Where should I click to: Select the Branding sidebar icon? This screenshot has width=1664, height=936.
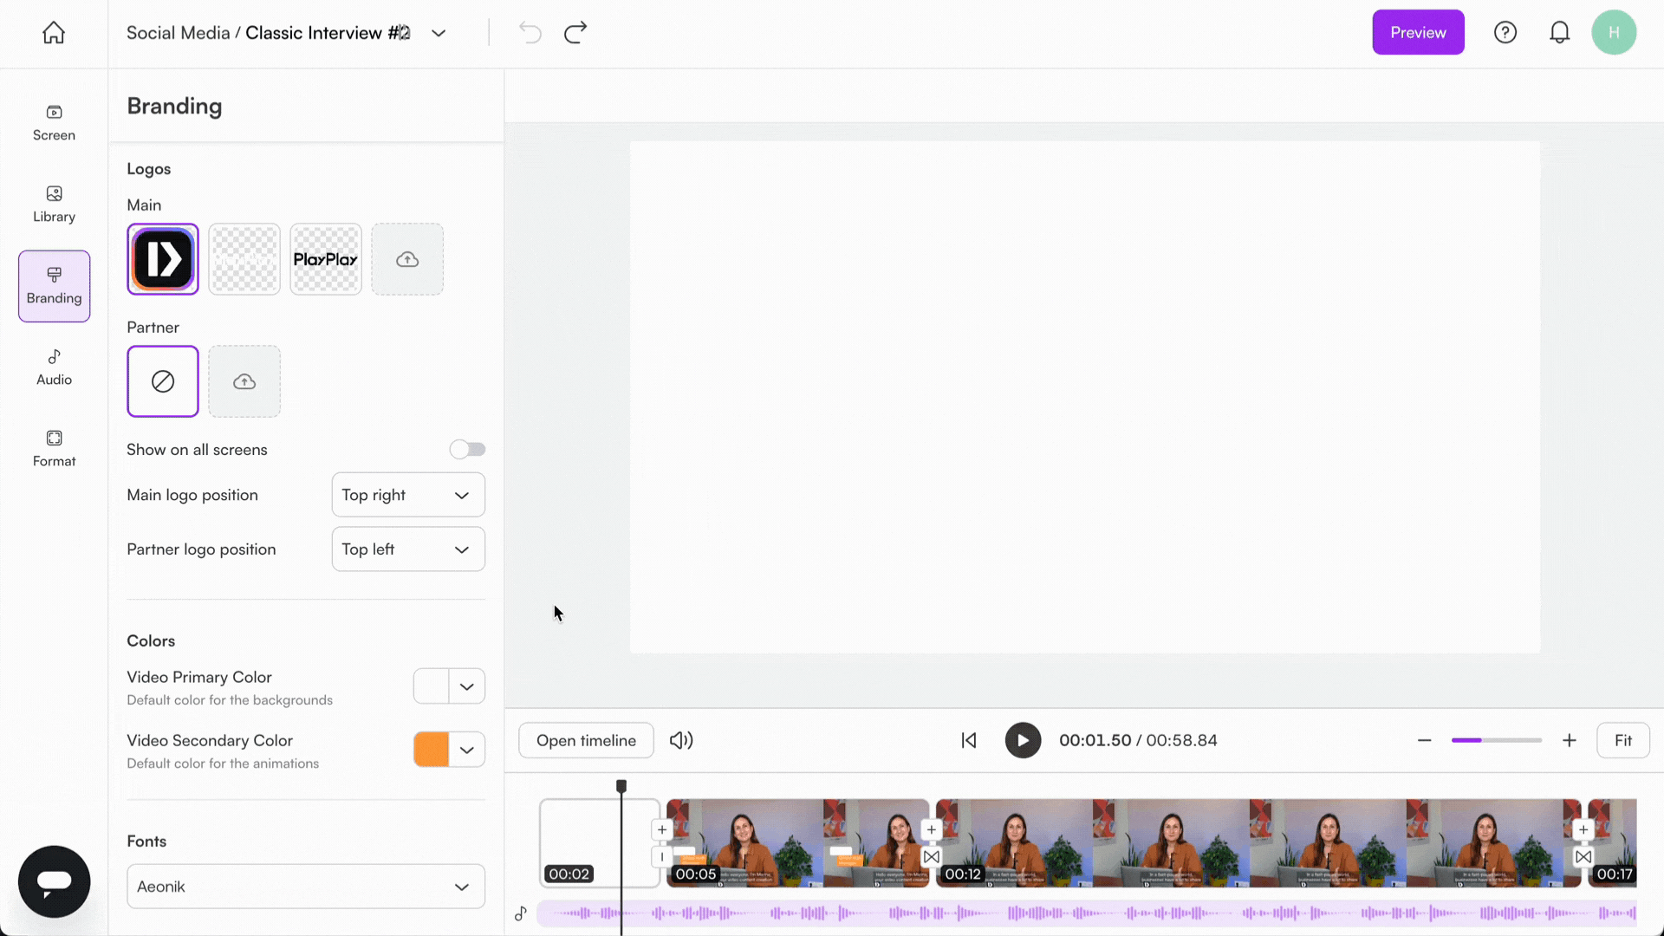tap(53, 284)
